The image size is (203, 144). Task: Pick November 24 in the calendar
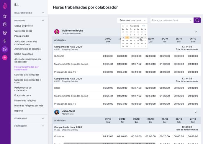(131, 43)
